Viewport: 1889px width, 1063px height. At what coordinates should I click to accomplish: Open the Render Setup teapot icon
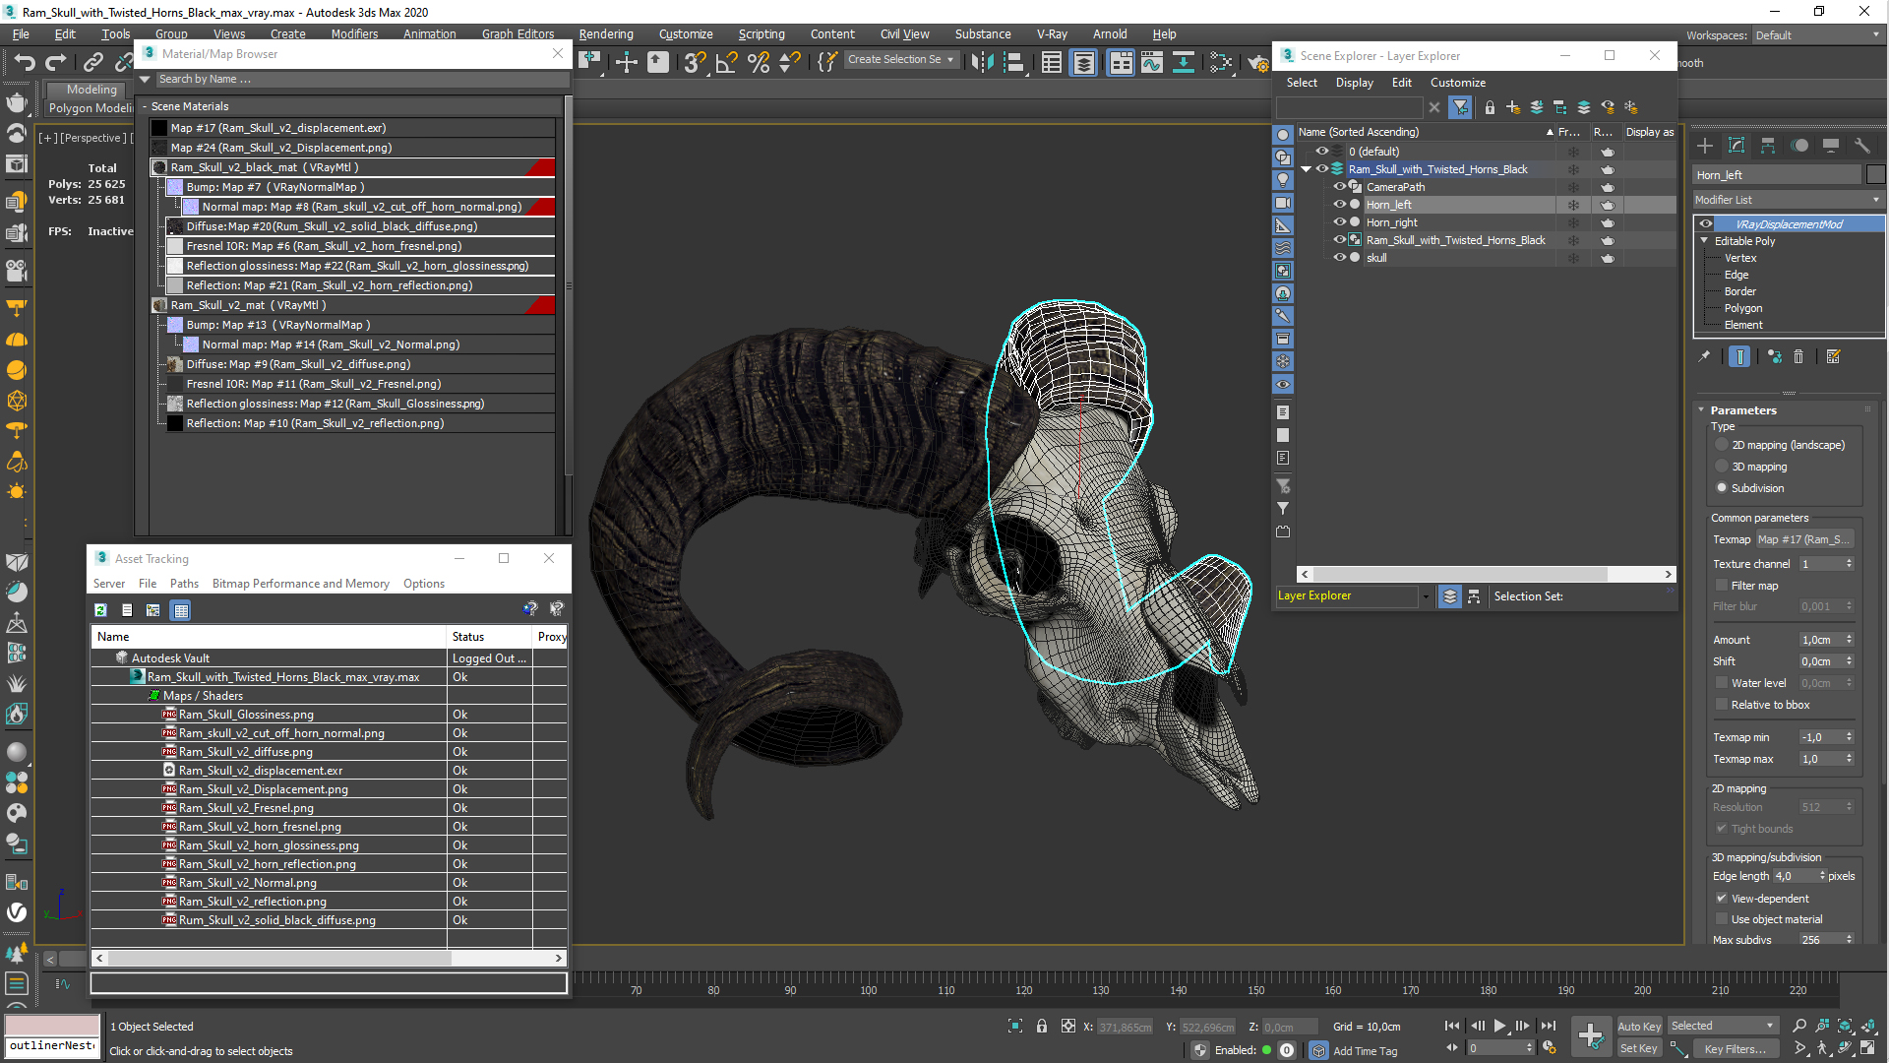tap(1257, 63)
